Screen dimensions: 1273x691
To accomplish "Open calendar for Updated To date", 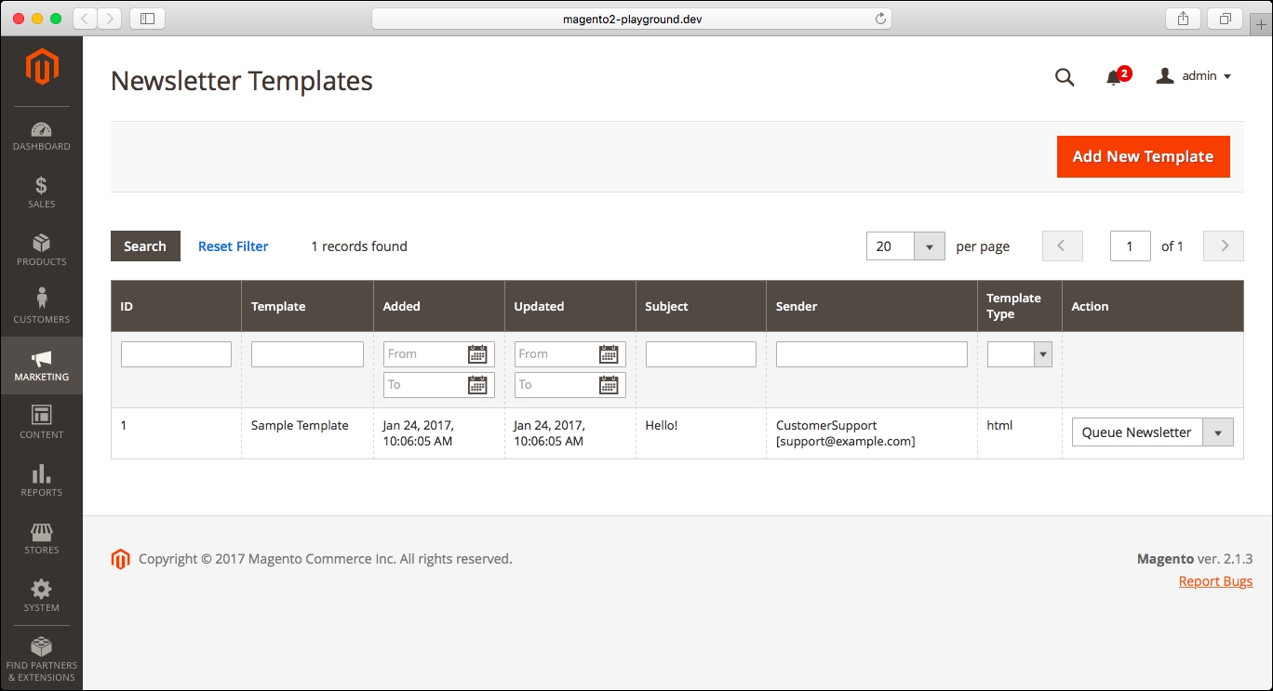I will [609, 385].
